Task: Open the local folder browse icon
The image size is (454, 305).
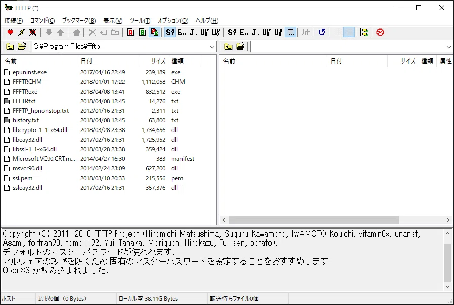Action: coord(22,47)
